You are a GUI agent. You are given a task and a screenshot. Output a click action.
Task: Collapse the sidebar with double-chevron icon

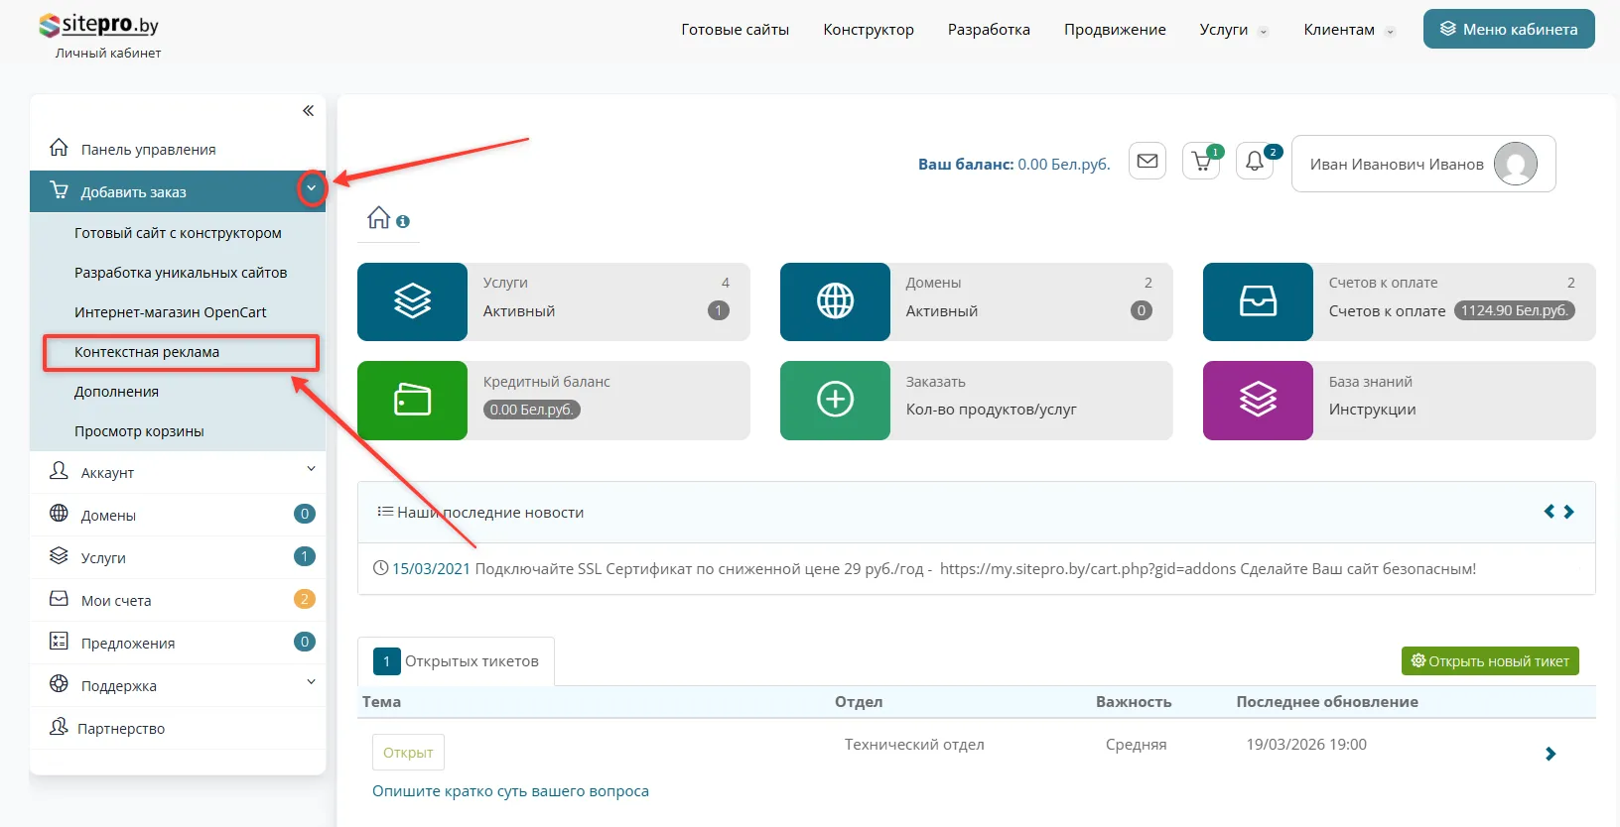click(x=308, y=111)
